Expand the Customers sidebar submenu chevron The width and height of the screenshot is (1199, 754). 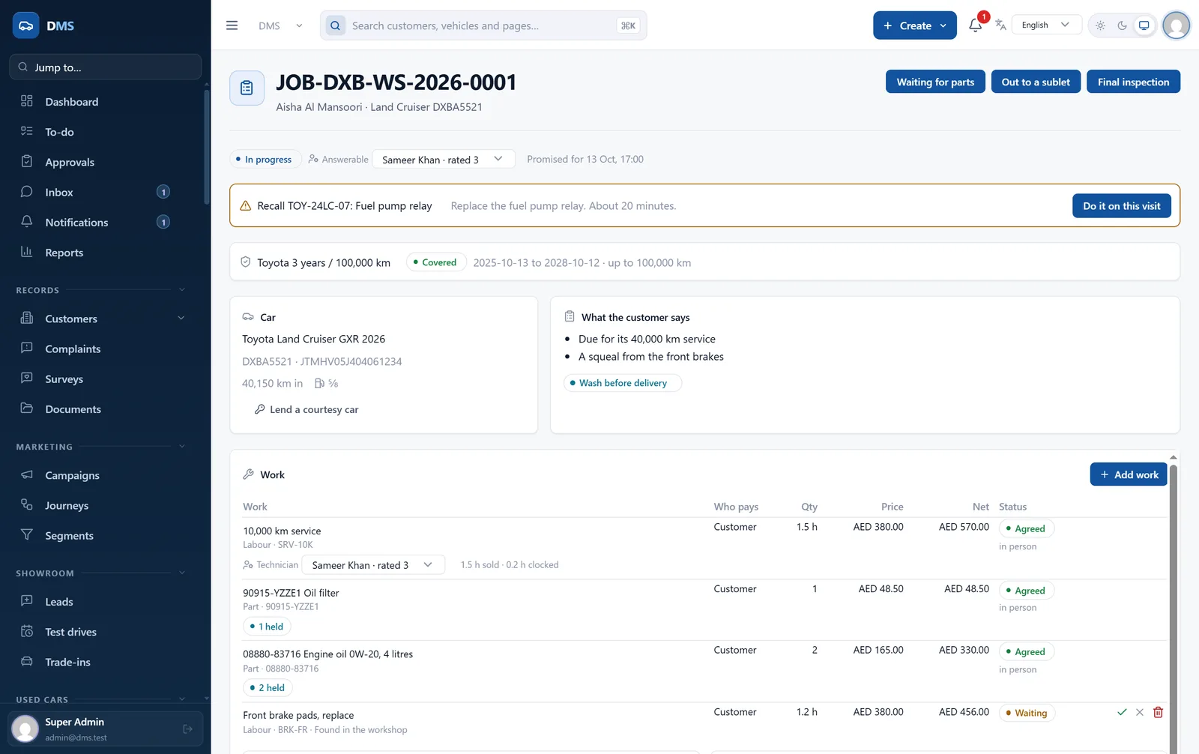pyautogui.click(x=181, y=319)
